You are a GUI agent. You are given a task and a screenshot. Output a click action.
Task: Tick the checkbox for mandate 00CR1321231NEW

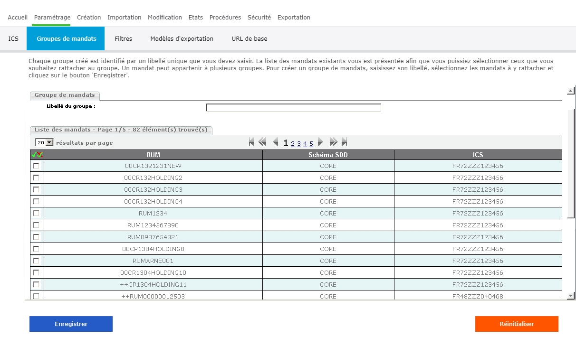point(36,166)
